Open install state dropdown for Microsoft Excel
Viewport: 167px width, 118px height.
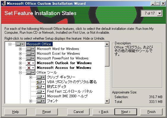click(x=31, y=54)
